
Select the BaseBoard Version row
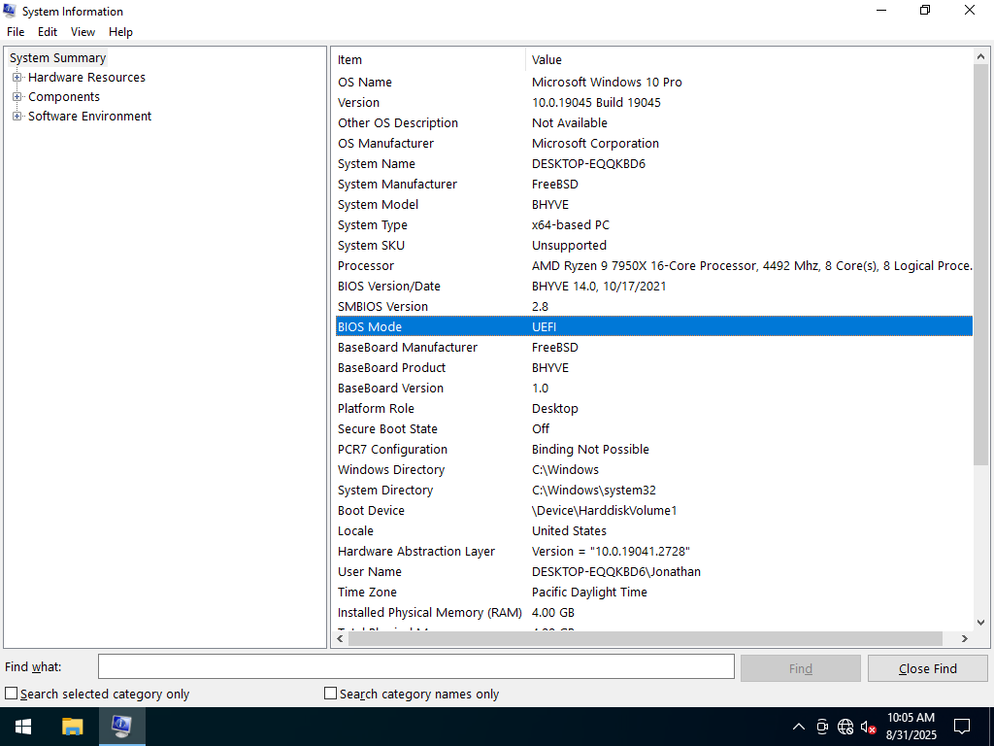click(x=653, y=389)
